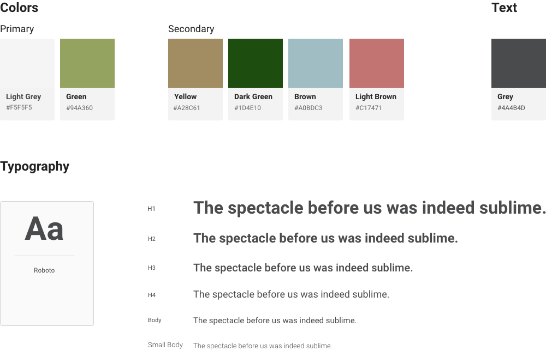The width and height of the screenshot is (546, 357).
Task: Pick the Green primary color swatch
Action: pos(87,63)
